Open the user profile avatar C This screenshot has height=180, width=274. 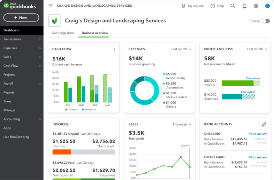coord(267,6)
